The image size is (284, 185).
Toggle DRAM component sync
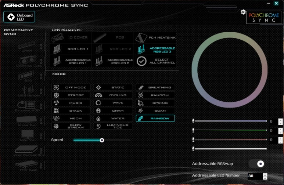click(x=41, y=47)
